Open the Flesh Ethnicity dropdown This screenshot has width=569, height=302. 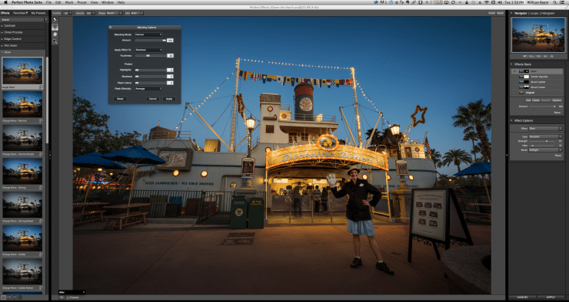click(x=148, y=89)
